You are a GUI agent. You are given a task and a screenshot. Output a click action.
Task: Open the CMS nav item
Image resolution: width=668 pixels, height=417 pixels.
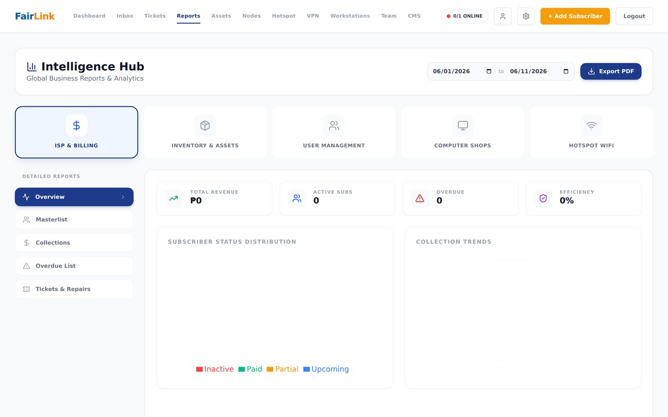click(414, 16)
